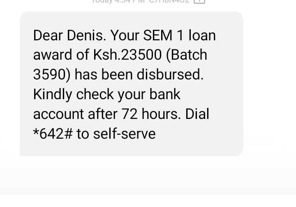296x207 pixels.
Task: Tap the 'Dear Denis' greeting text
Action: tap(69, 35)
